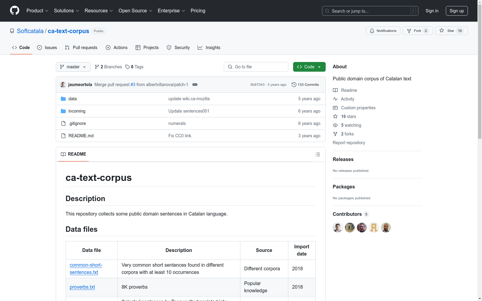Open pull request #3 link
Viewport: 482px width, 301px height.
[x=133, y=85]
